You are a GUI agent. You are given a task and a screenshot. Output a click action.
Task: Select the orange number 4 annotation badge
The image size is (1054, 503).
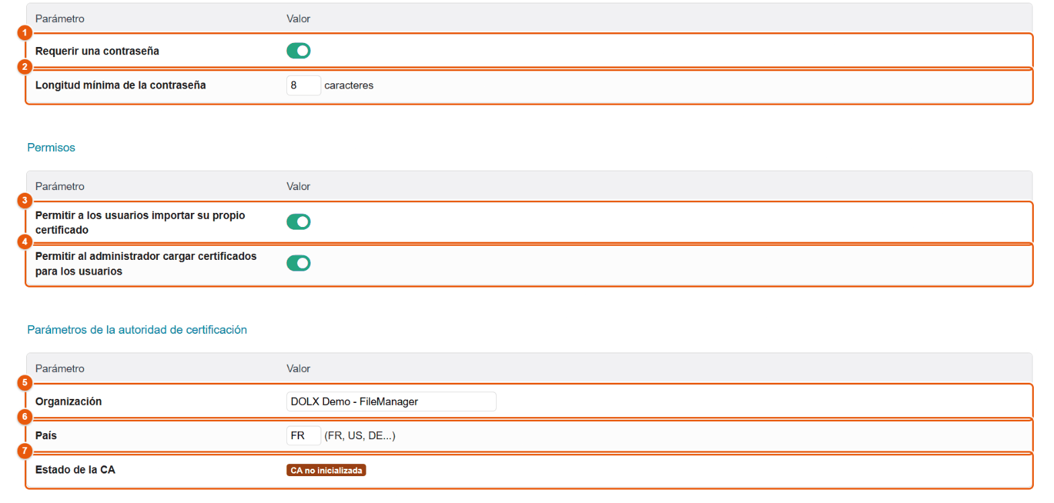coord(25,240)
